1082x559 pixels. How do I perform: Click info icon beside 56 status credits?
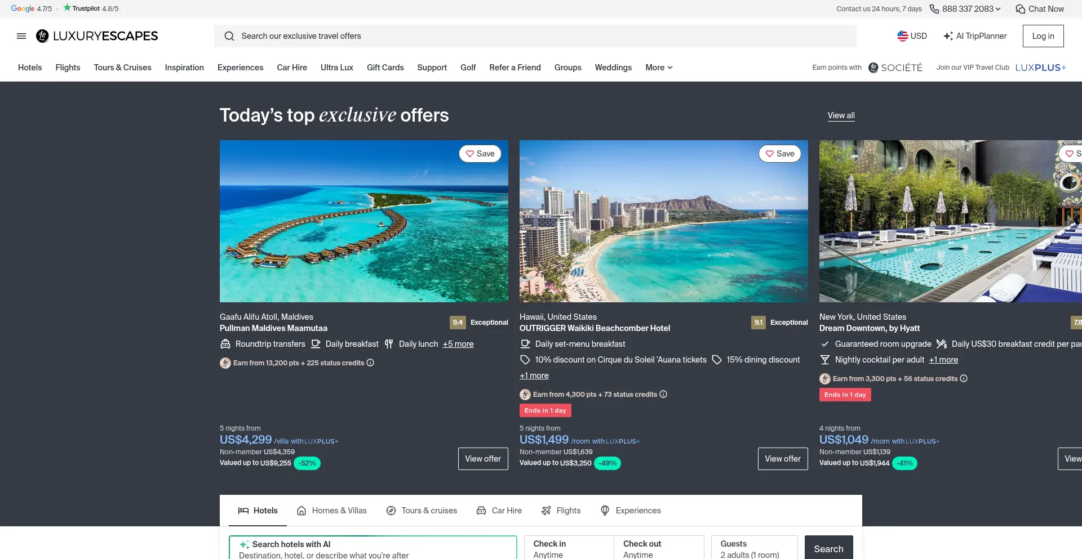(964, 379)
